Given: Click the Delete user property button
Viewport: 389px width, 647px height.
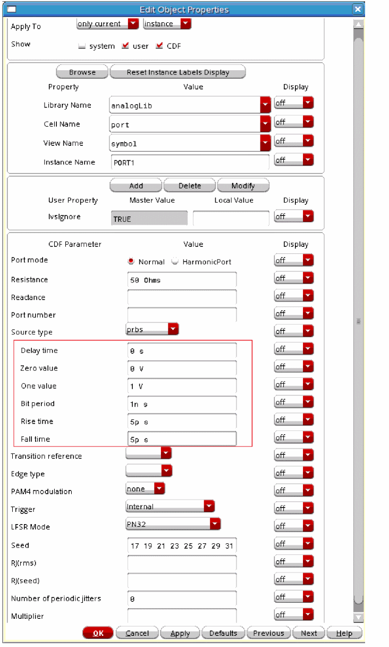Looking at the screenshot, I should 190,186.
